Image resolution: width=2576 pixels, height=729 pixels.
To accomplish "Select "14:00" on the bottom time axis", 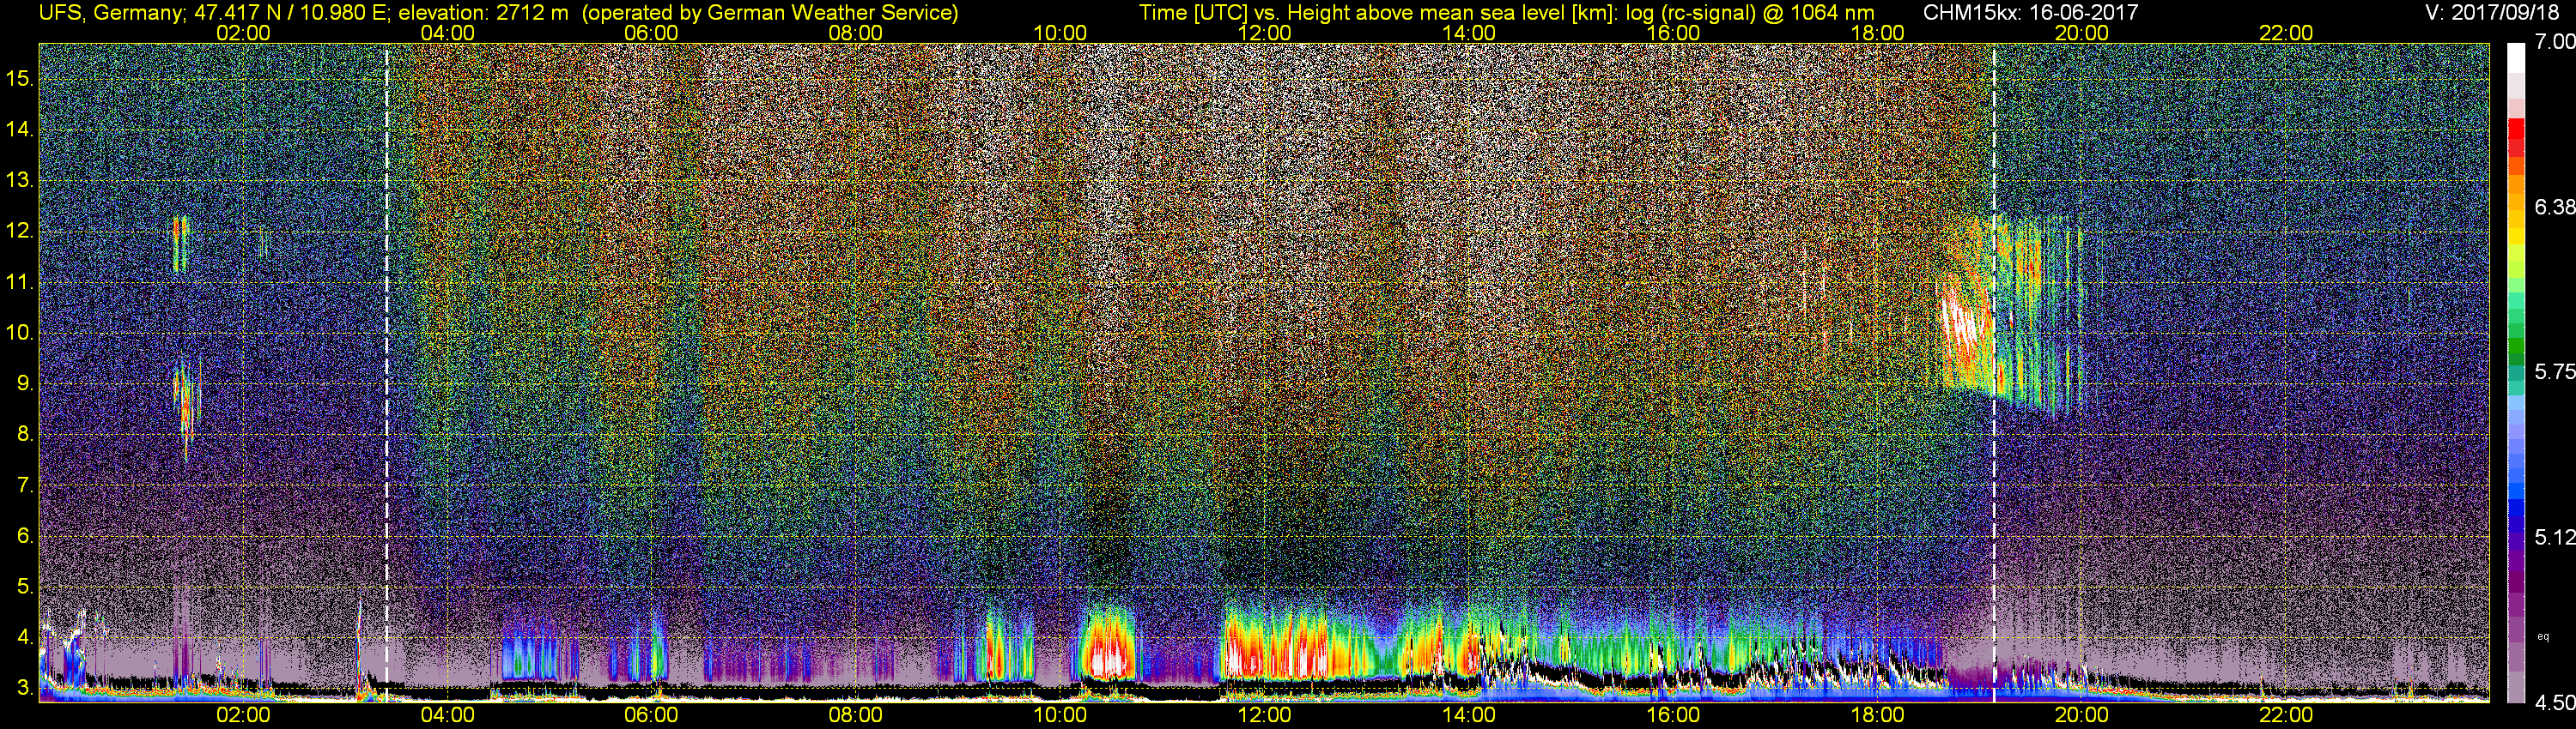I will point(1469,715).
